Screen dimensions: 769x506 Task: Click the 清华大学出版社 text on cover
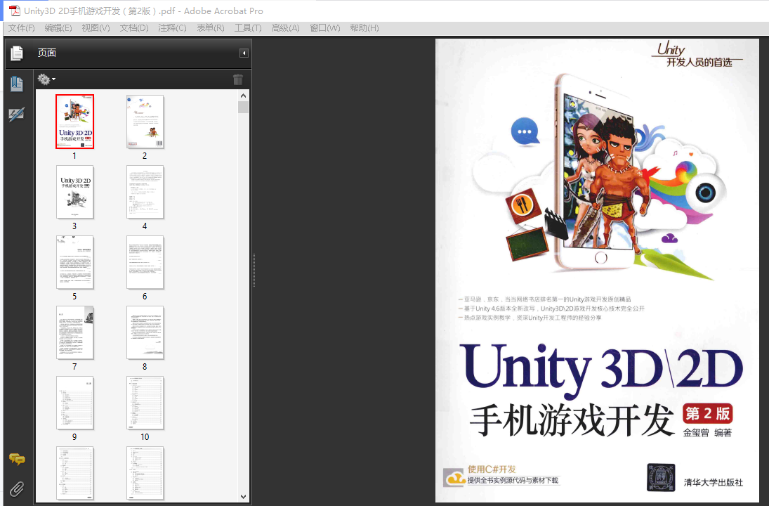(x=713, y=482)
